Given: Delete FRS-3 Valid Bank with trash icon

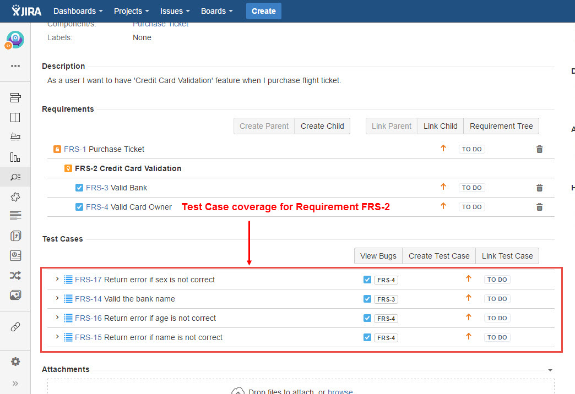Looking at the screenshot, I should (x=539, y=188).
